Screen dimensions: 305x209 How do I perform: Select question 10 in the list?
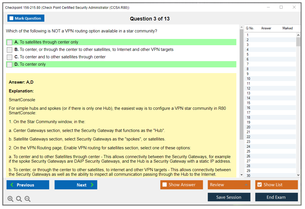click(x=249, y=79)
